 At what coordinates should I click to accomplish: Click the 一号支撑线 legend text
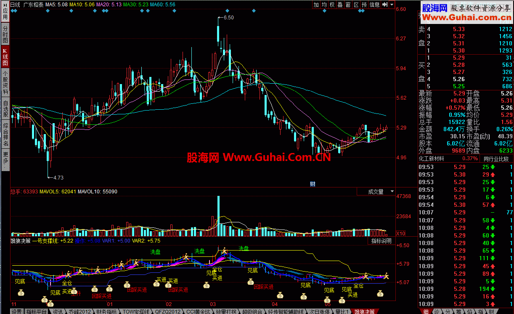(x=46, y=241)
